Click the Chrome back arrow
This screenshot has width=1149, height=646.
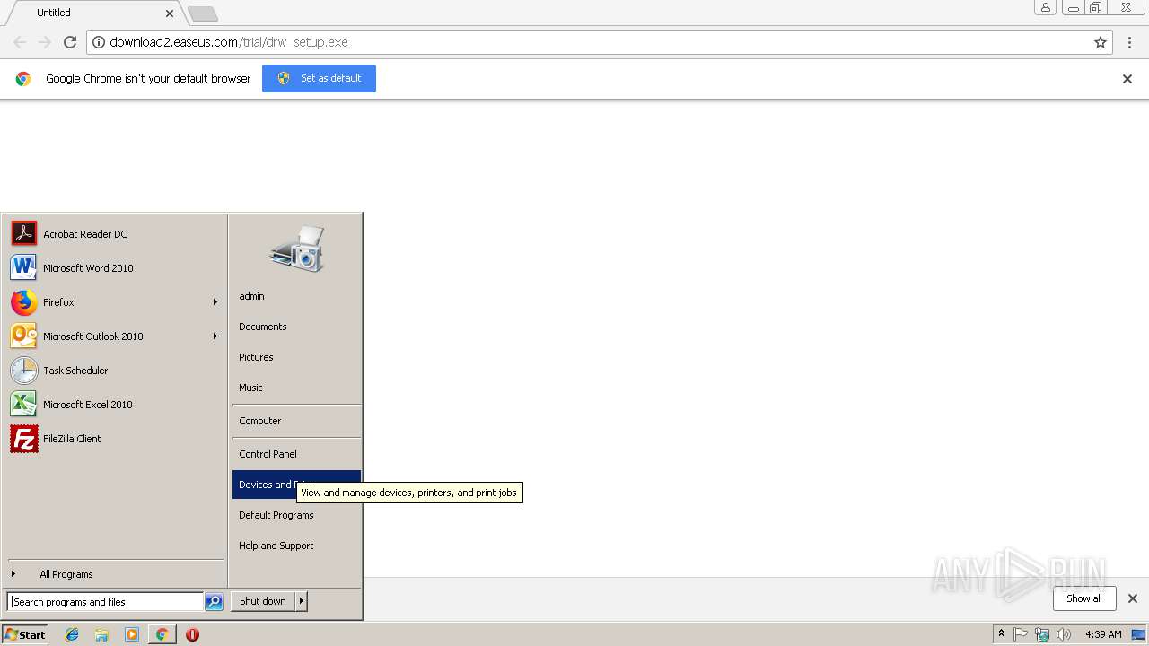point(20,42)
